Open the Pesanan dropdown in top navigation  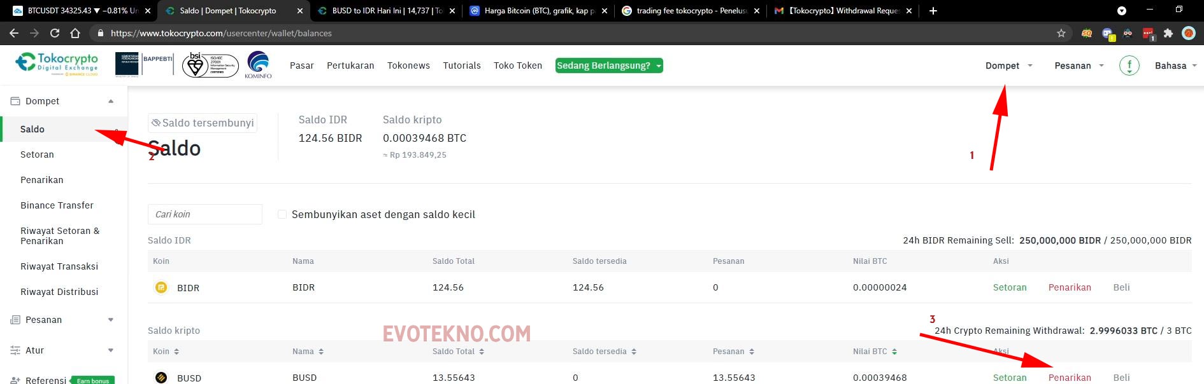(1079, 65)
